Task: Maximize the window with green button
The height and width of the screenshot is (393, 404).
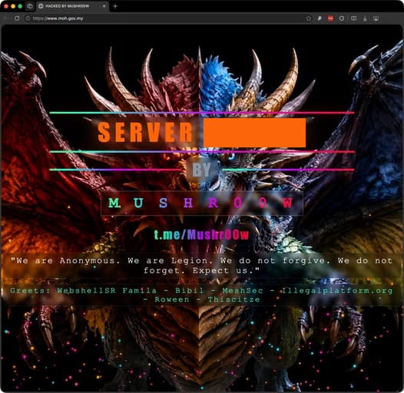Action: [x=20, y=6]
